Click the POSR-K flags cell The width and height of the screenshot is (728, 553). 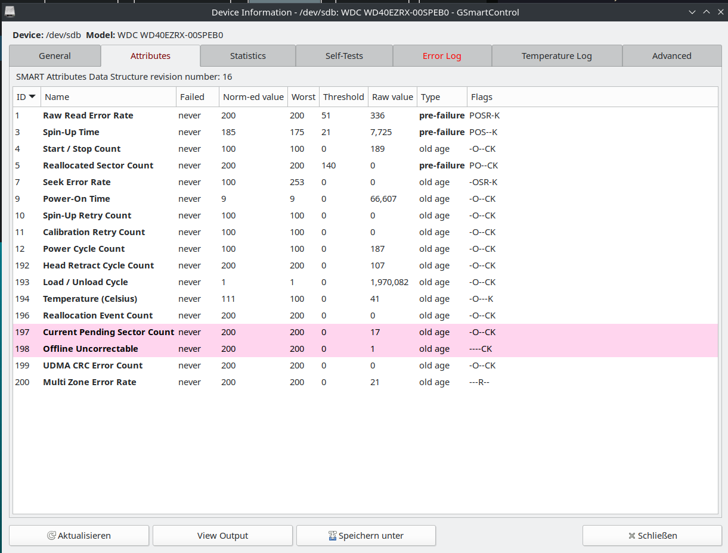coord(485,115)
